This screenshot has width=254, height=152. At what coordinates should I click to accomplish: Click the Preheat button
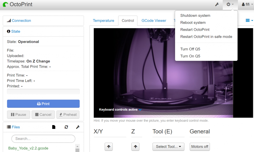click(x=68, y=115)
